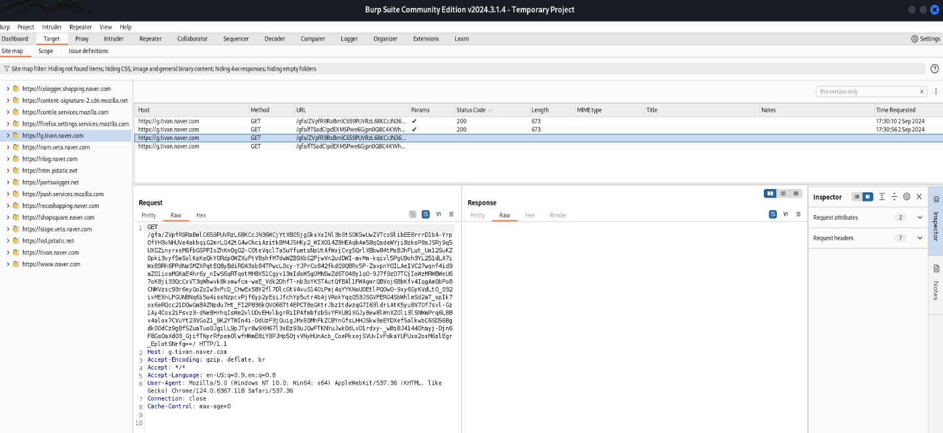943x433 pixels.
Task: Clear the 'Pro version only' search box
Action: tap(922, 92)
